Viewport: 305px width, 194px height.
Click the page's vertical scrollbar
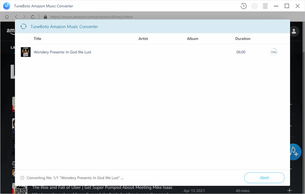[304, 37]
